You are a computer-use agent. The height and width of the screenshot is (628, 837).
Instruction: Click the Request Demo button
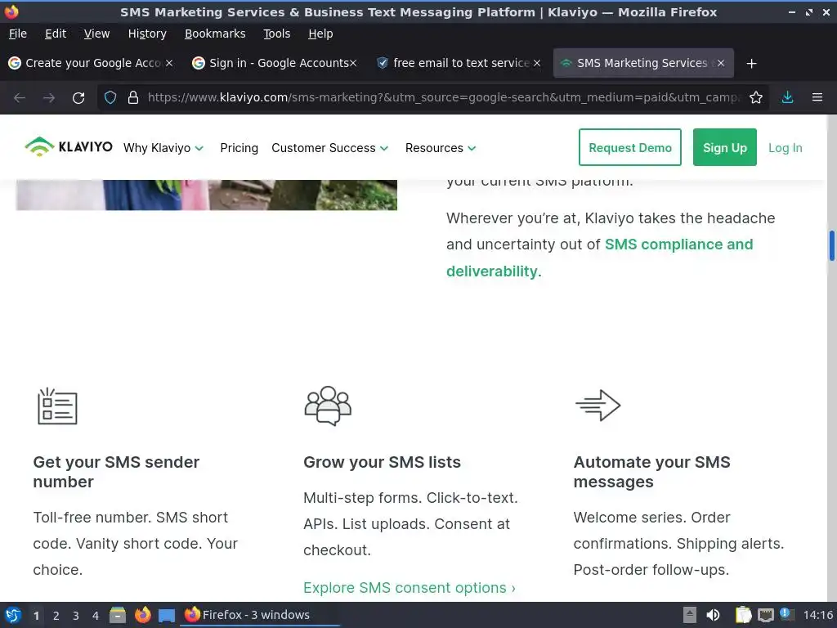(630, 147)
